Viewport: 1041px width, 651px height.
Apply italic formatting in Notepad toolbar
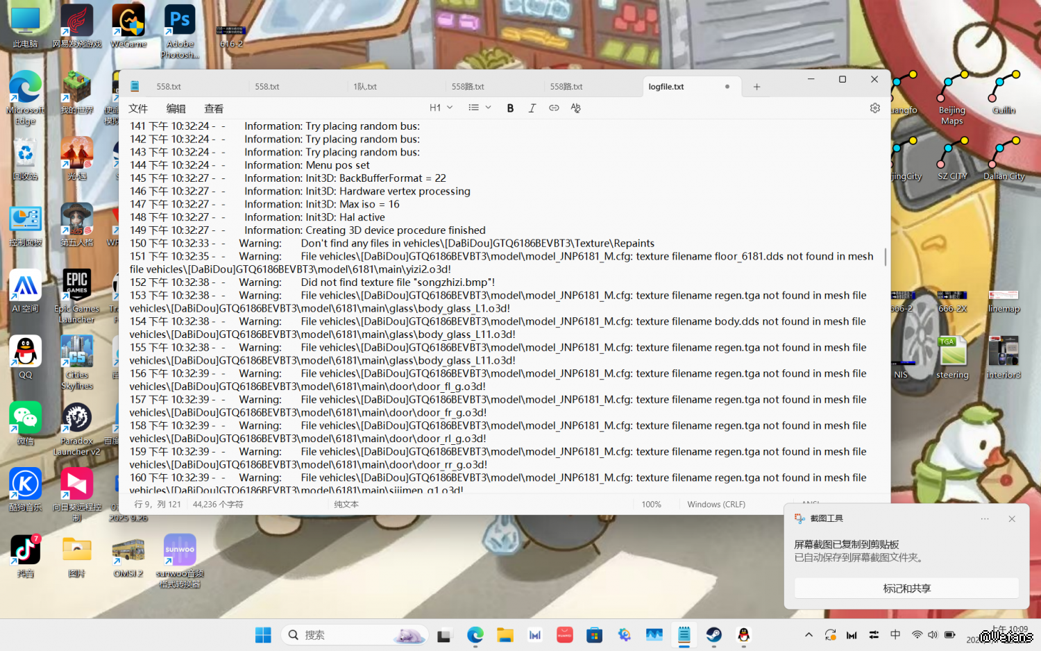(532, 108)
